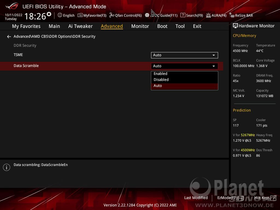
Task: Go to the Boot tab
Action: coord(162,26)
